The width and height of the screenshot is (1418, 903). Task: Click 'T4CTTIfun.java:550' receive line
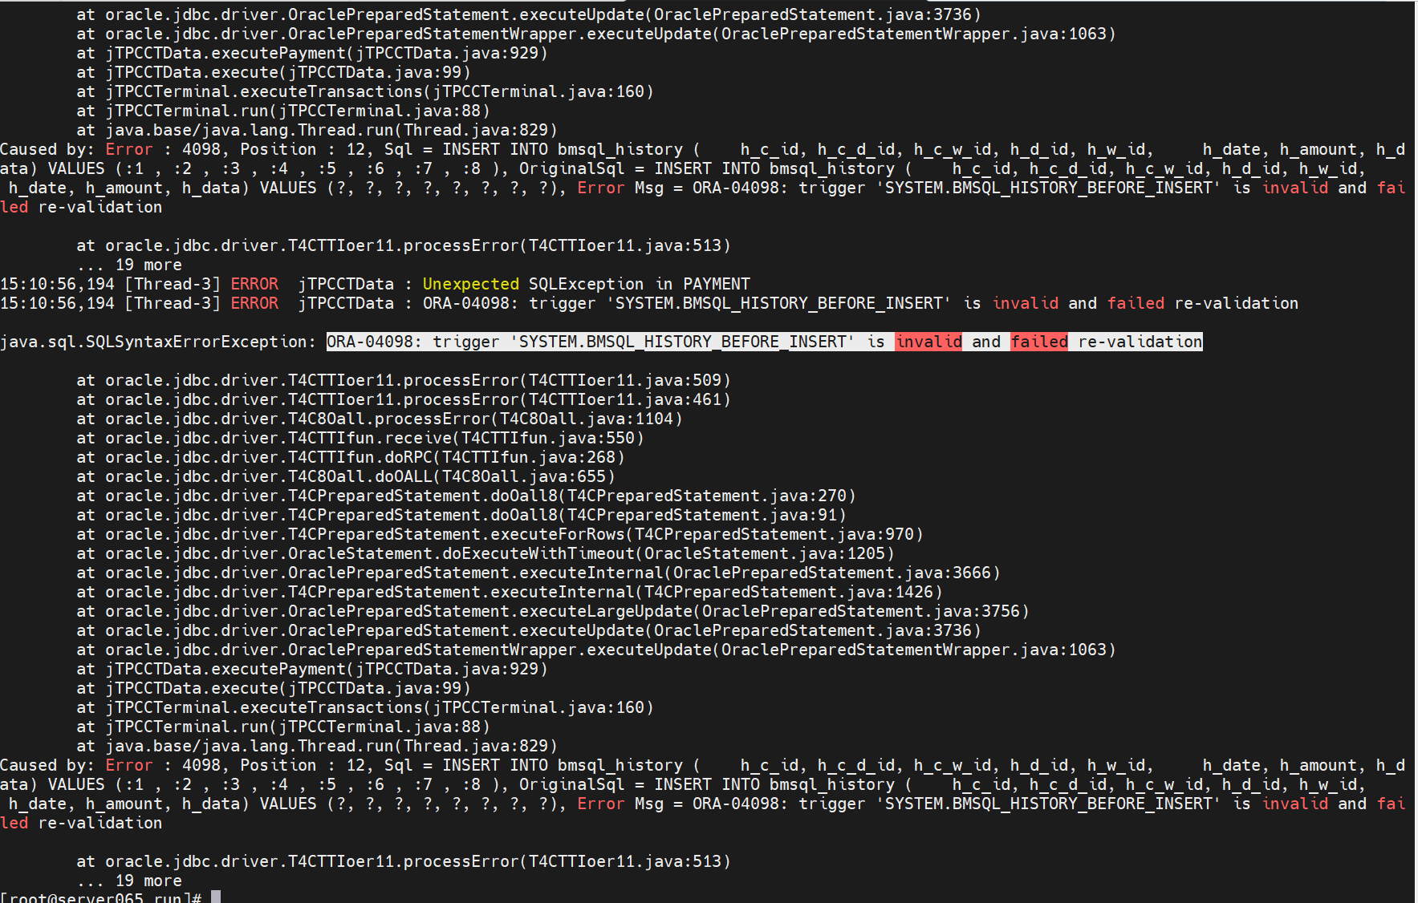coord(360,438)
